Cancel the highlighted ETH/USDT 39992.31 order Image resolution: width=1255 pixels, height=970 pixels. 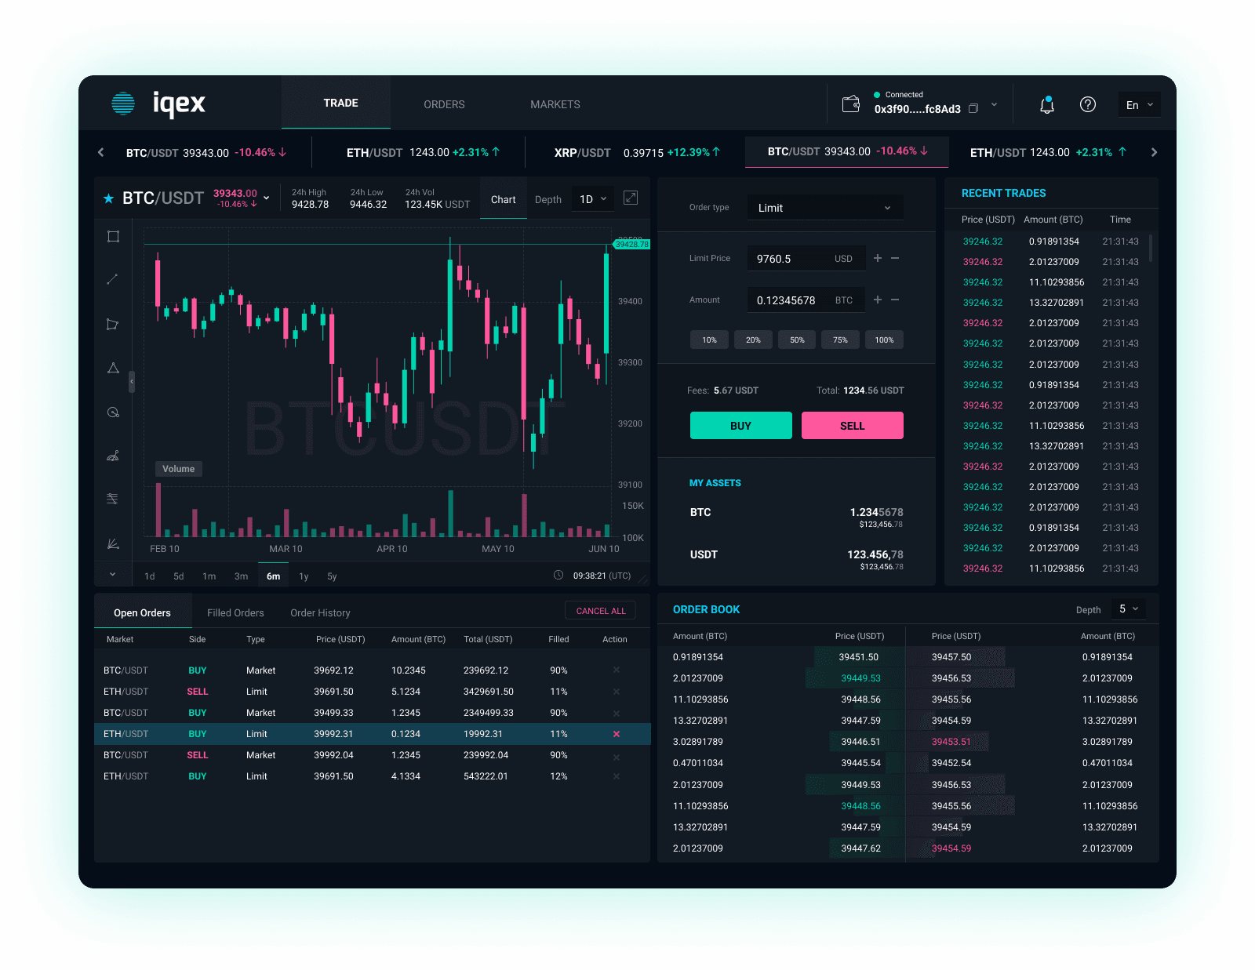tap(617, 734)
